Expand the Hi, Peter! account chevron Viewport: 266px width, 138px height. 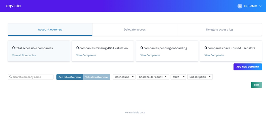tap(260, 6)
